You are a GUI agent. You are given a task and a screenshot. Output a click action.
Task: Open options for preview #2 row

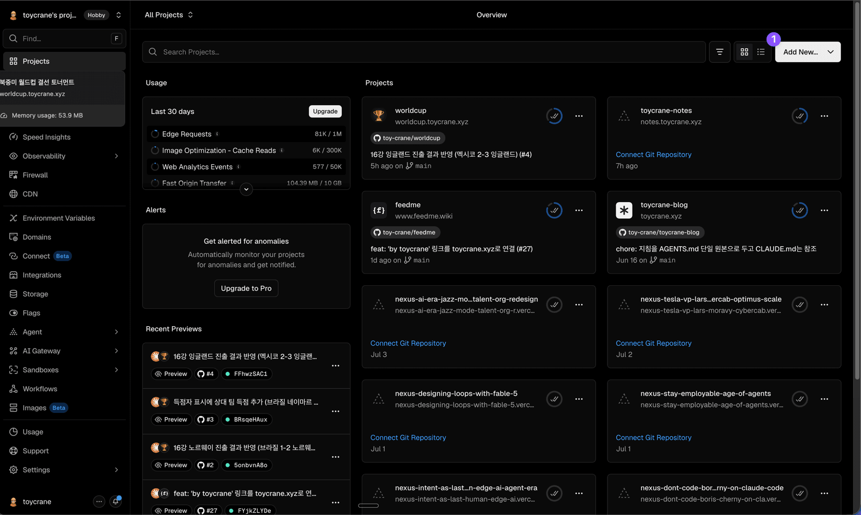(x=336, y=457)
